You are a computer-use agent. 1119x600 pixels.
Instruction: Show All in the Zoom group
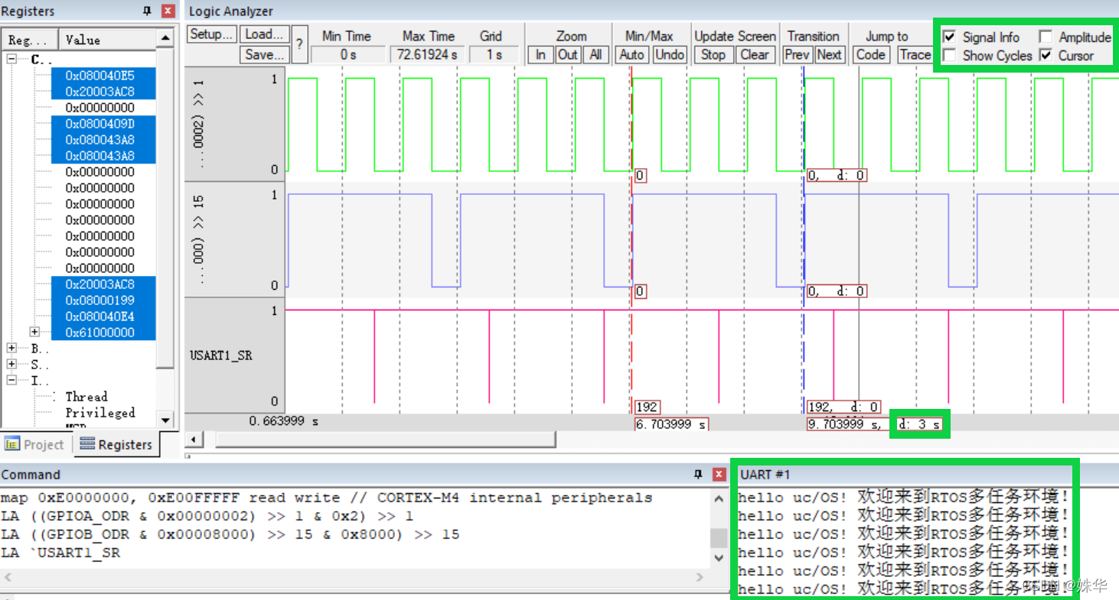pyautogui.click(x=595, y=54)
